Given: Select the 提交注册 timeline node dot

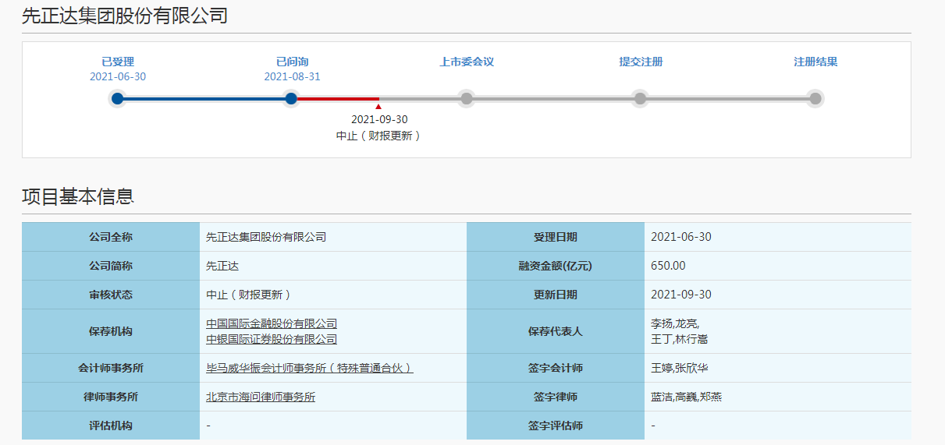Looking at the screenshot, I should [640, 98].
